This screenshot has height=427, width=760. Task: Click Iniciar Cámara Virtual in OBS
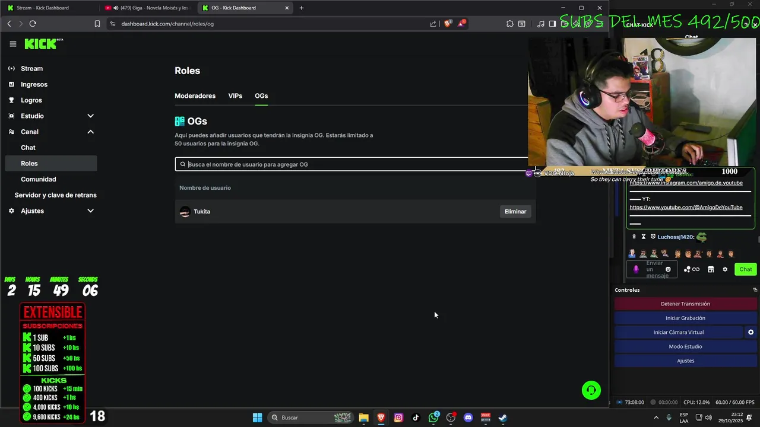[x=679, y=332]
